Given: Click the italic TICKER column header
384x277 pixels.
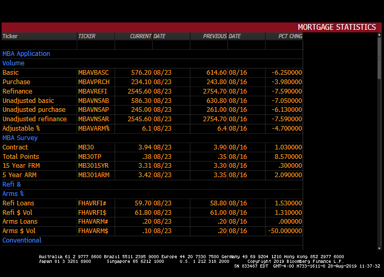Looking at the screenshot, I should click(x=87, y=36).
